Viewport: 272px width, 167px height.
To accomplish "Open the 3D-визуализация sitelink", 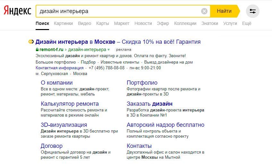I will tap(64, 125).
